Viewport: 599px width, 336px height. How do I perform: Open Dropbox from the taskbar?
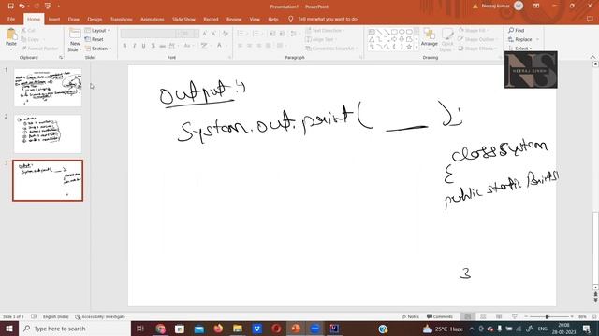point(257,329)
